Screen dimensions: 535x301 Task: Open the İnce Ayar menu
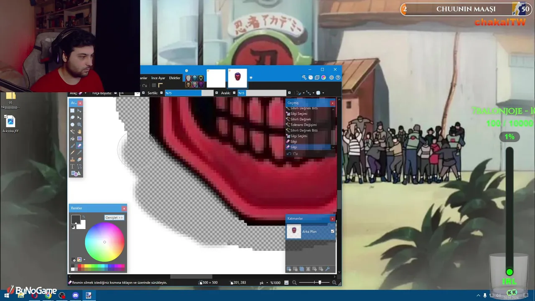tap(158, 78)
